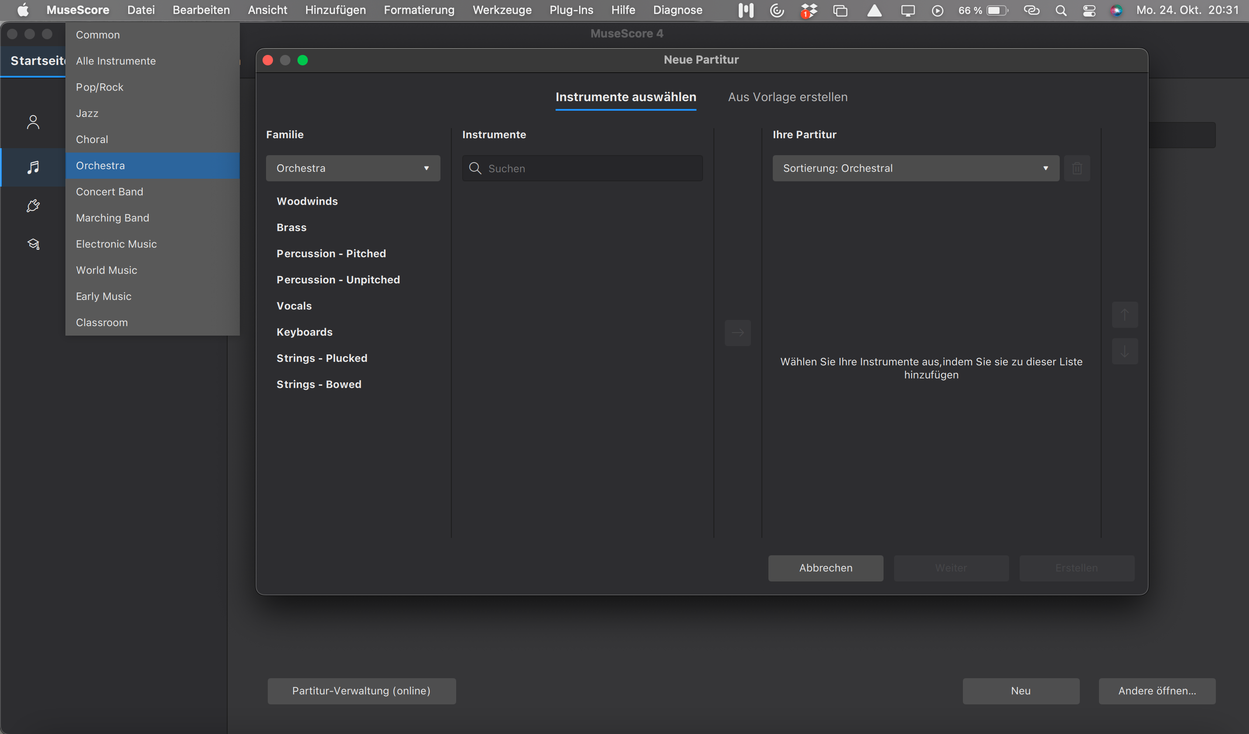The width and height of the screenshot is (1249, 734).
Task: Open the Formatierung menu
Action: point(419,10)
